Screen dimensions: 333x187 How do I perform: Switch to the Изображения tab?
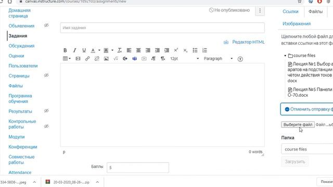point(297,23)
